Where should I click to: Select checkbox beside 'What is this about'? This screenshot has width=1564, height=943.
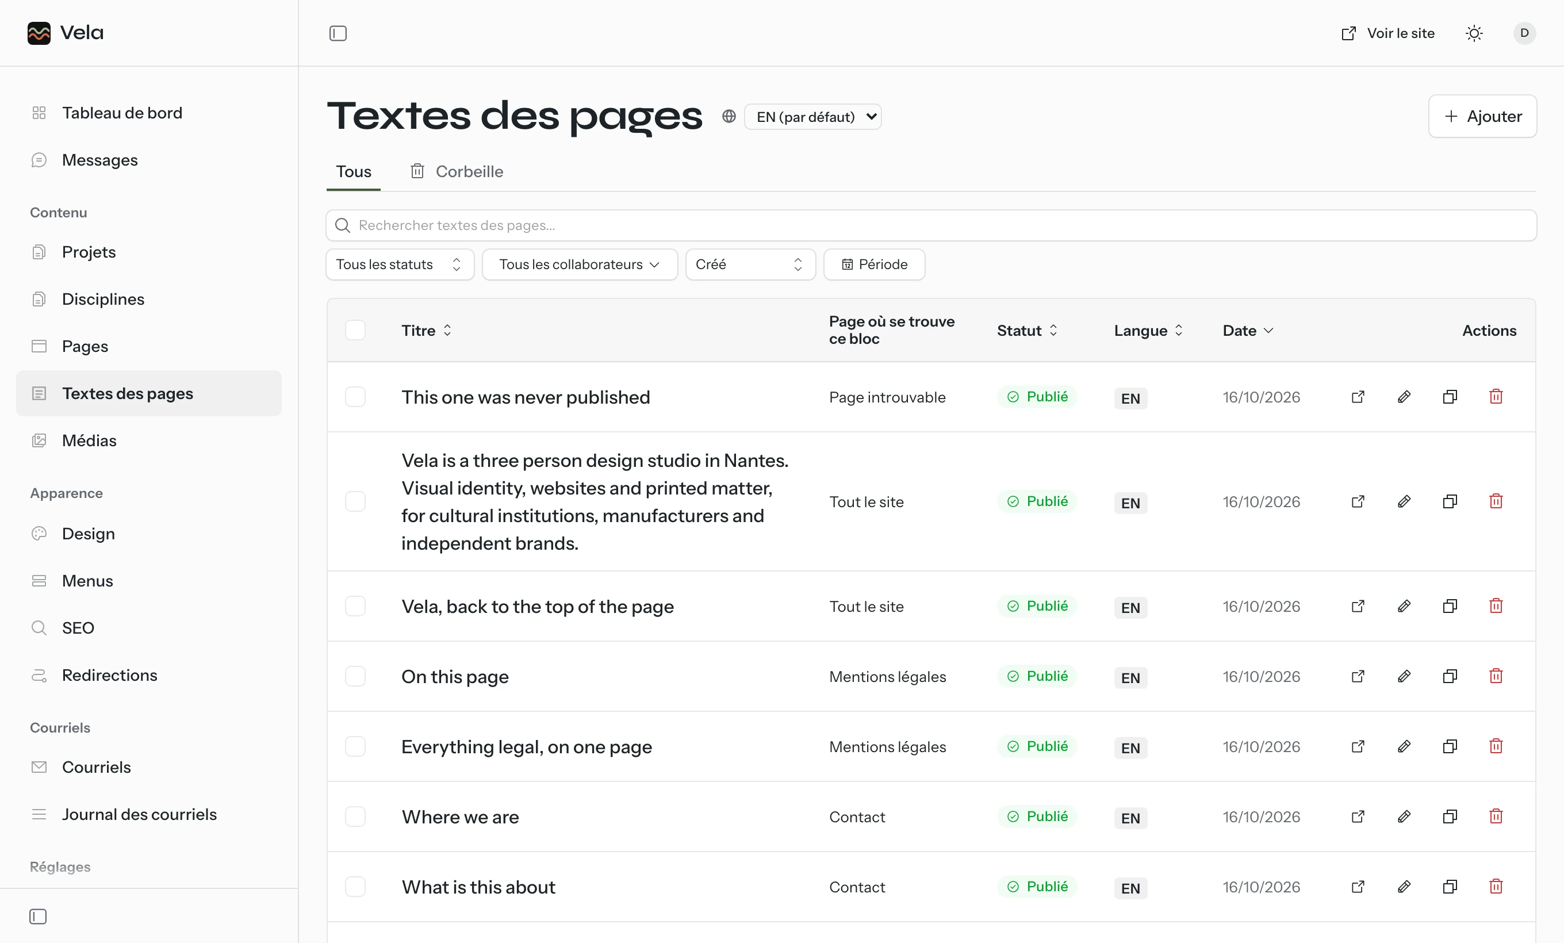click(x=355, y=887)
